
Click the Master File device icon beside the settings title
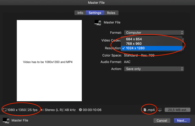pos(98,23)
